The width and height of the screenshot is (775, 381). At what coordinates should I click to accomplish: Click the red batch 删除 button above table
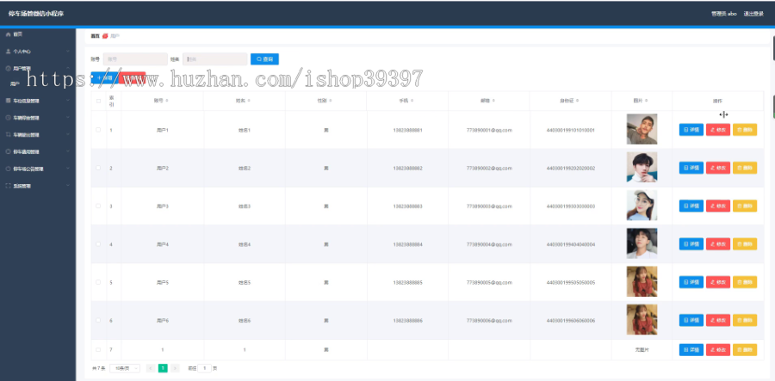[133, 77]
